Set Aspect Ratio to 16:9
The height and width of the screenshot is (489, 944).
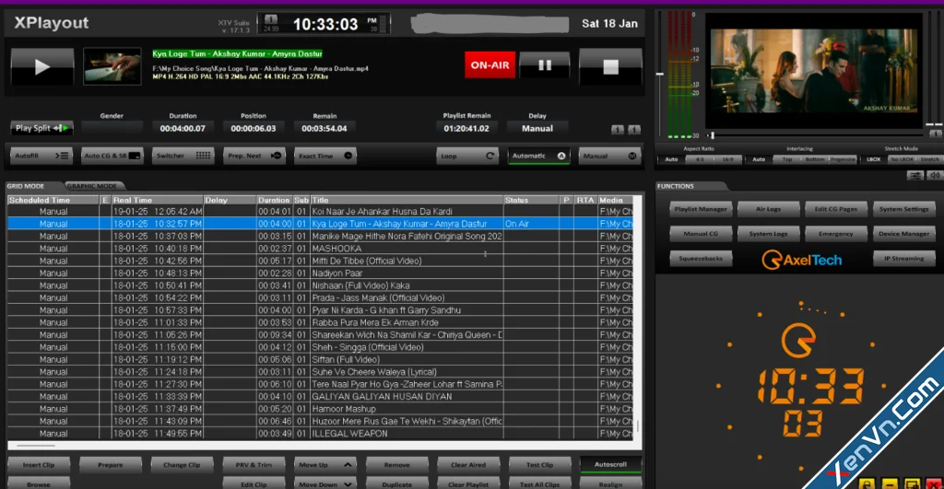727,159
